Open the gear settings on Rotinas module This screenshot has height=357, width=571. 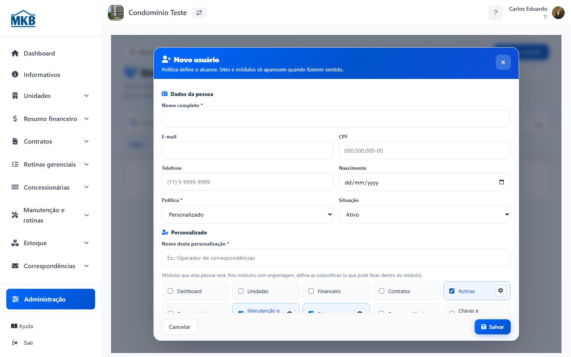click(500, 291)
